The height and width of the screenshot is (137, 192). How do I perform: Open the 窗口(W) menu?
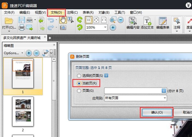[136, 13]
